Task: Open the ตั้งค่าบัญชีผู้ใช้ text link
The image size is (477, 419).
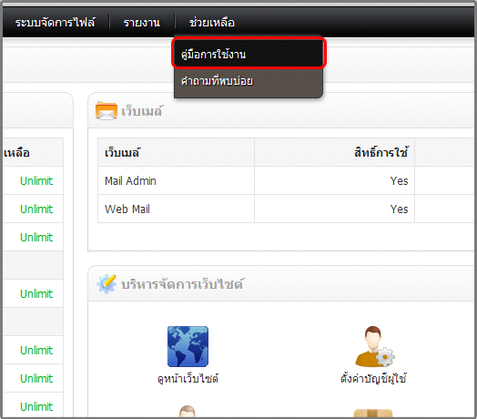Action: (x=373, y=379)
